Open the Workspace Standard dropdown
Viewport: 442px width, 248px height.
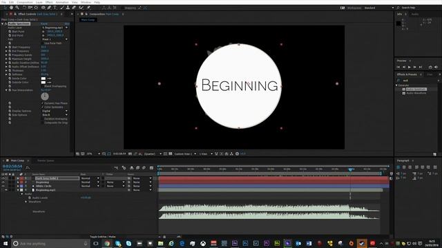click(x=379, y=8)
